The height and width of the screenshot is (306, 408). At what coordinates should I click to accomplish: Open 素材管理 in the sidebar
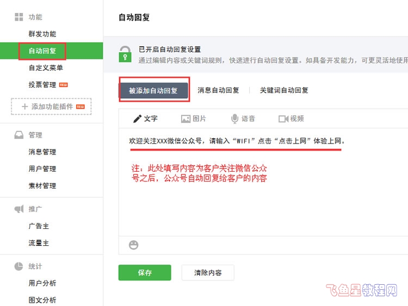pos(42,186)
